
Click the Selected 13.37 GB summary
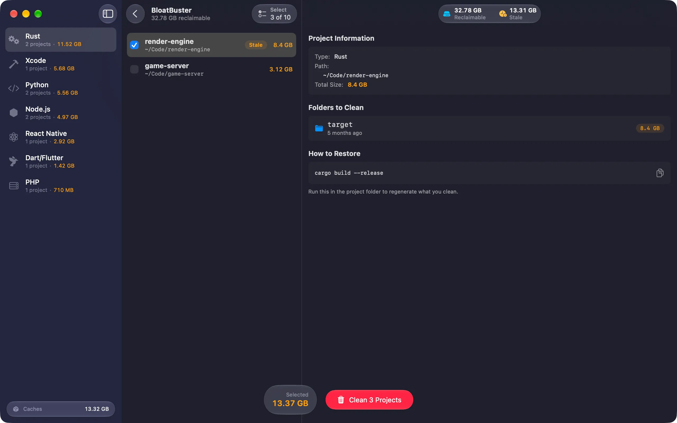point(290,399)
